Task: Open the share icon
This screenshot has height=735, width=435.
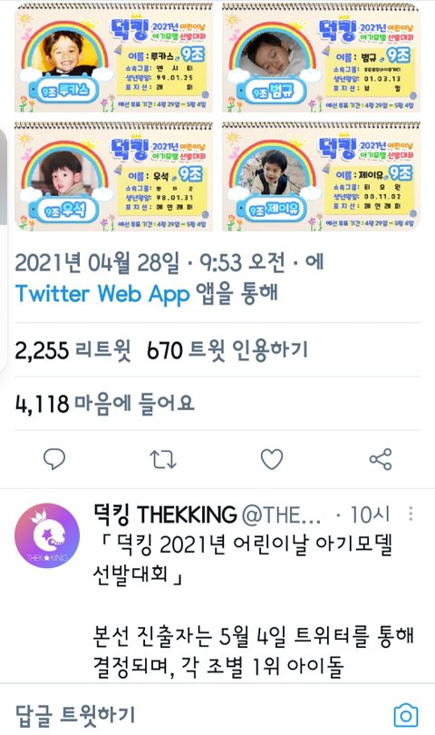Action: point(381,459)
